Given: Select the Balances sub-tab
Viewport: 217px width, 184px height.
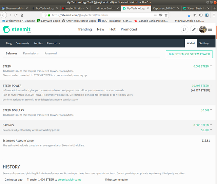Looking at the screenshot, I should click(x=11, y=53).
